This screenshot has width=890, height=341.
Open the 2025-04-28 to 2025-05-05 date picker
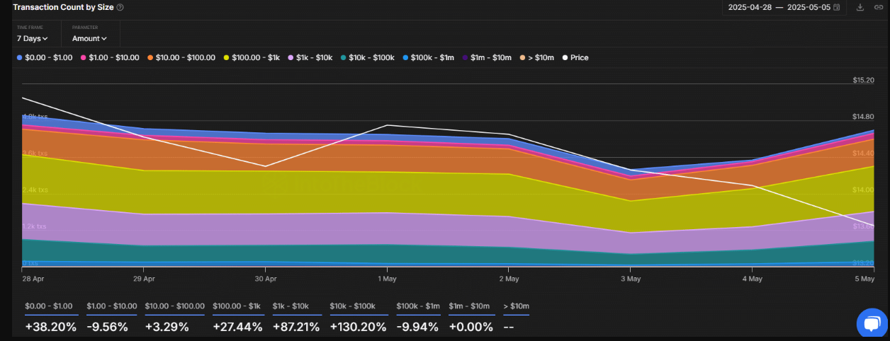click(784, 7)
